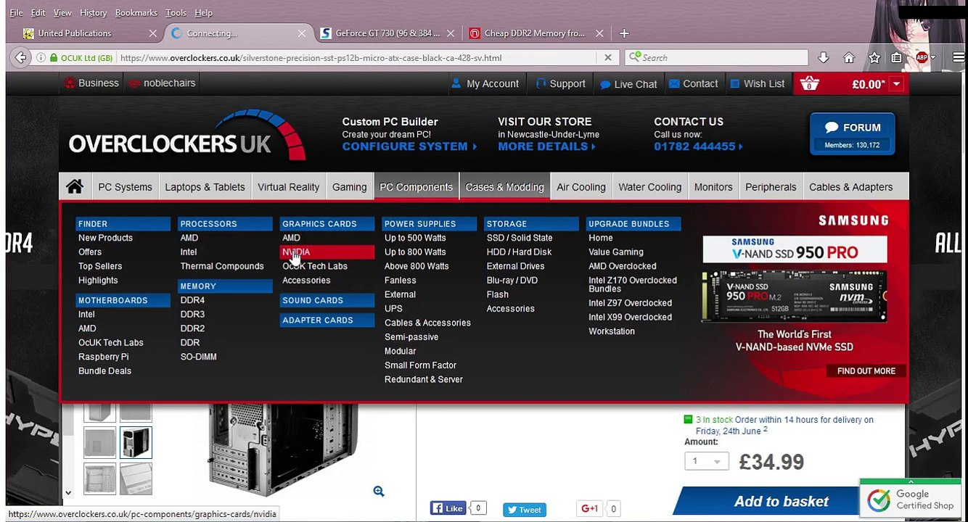Image resolution: width=968 pixels, height=522 pixels.
Task: Open the noblechairs link
Action: click(163, 83)
